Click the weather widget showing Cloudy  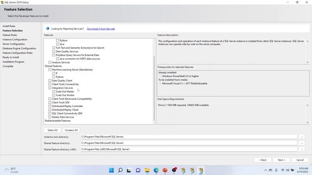point(12,170)
